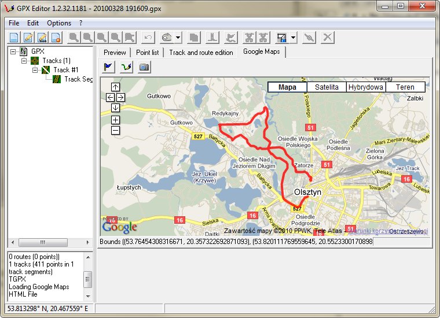440x318 pixels.
Task: Switch to the Point list tab
Action: pyautogui.click(x=147, y=53)
